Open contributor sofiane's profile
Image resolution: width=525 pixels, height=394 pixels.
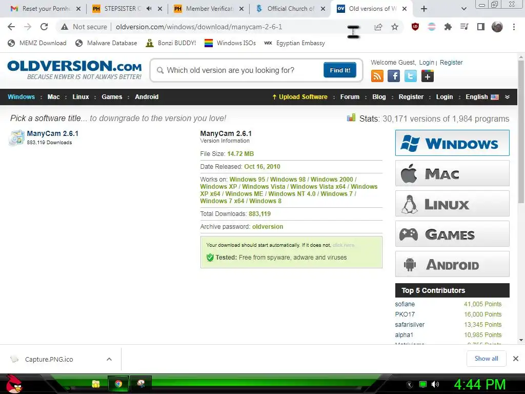click(x=405, y=304)
